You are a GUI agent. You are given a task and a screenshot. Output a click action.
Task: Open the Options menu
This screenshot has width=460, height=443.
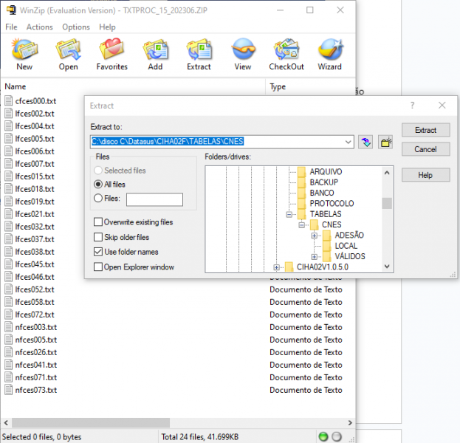click(x=76, y=27)
